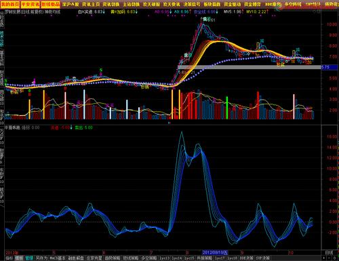This screenshot has width=339, height=261.
Task: Click the MV10 volume average readout
Action: coord(257,12)
